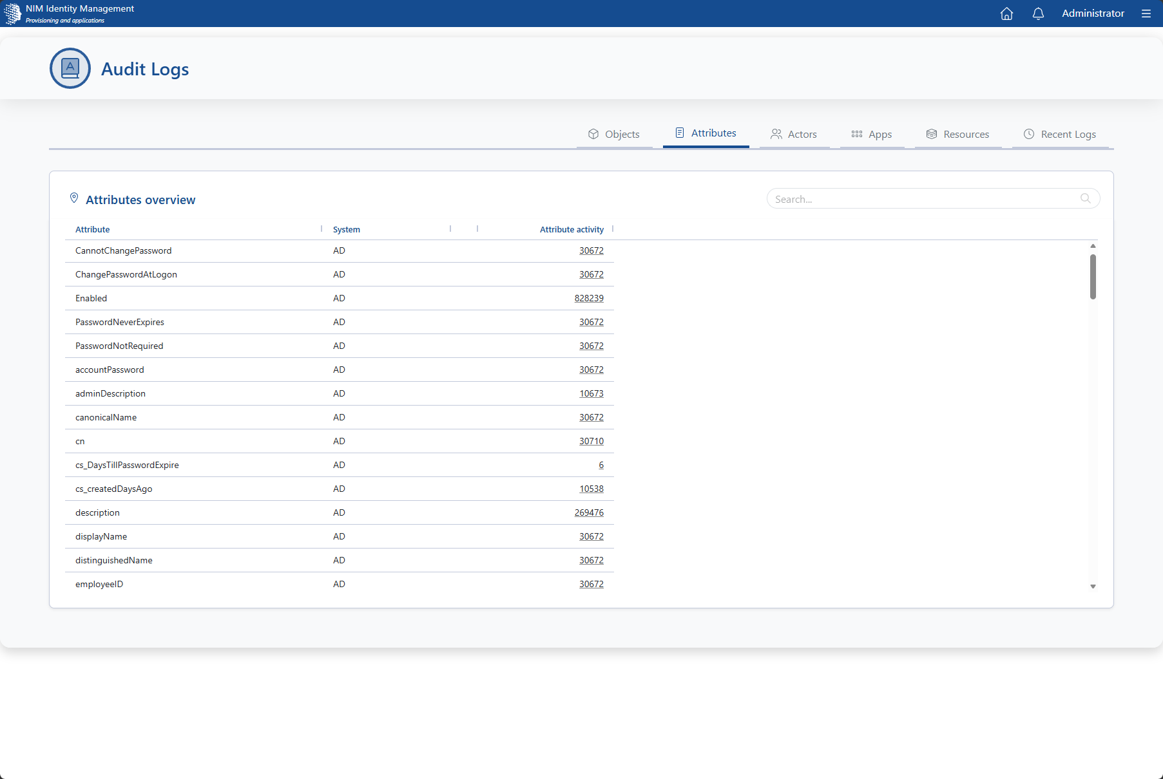Open activity 269476 for description
This screenshot has width=1163, height=779.
coord(589,512)
